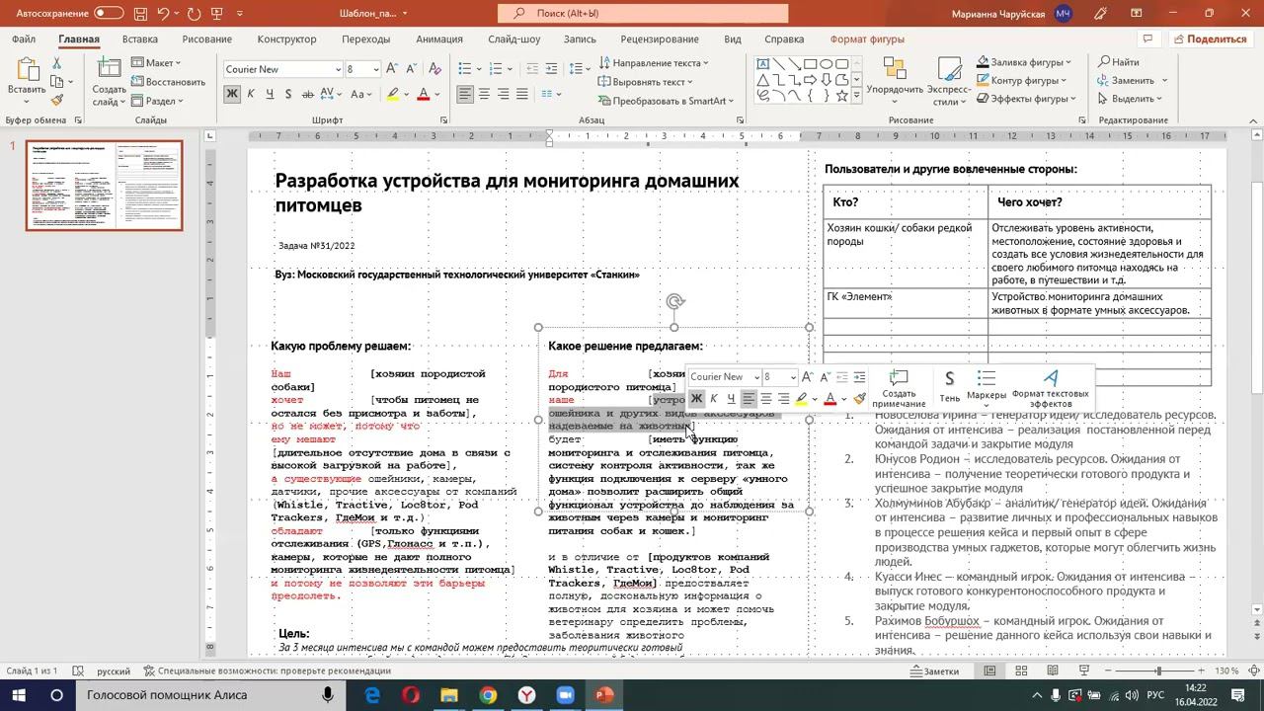Center text using the floating mini toolbar

tap(766, 399)
